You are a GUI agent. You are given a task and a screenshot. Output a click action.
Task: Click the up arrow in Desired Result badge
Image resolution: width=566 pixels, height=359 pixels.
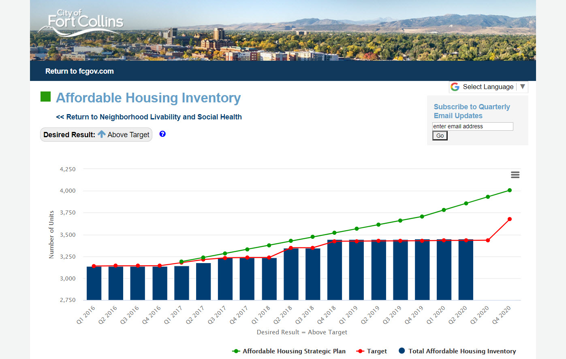pos(103,134)
